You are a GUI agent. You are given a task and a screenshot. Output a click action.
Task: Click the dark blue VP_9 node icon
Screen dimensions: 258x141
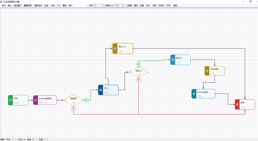click(101, 90)
